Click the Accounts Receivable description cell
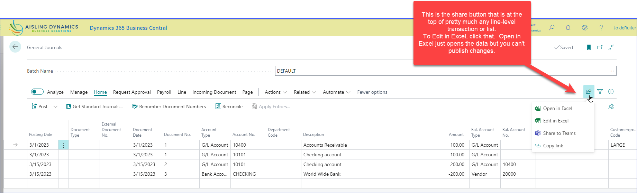This screenshot has width=637, height=193. pos(366,145)
